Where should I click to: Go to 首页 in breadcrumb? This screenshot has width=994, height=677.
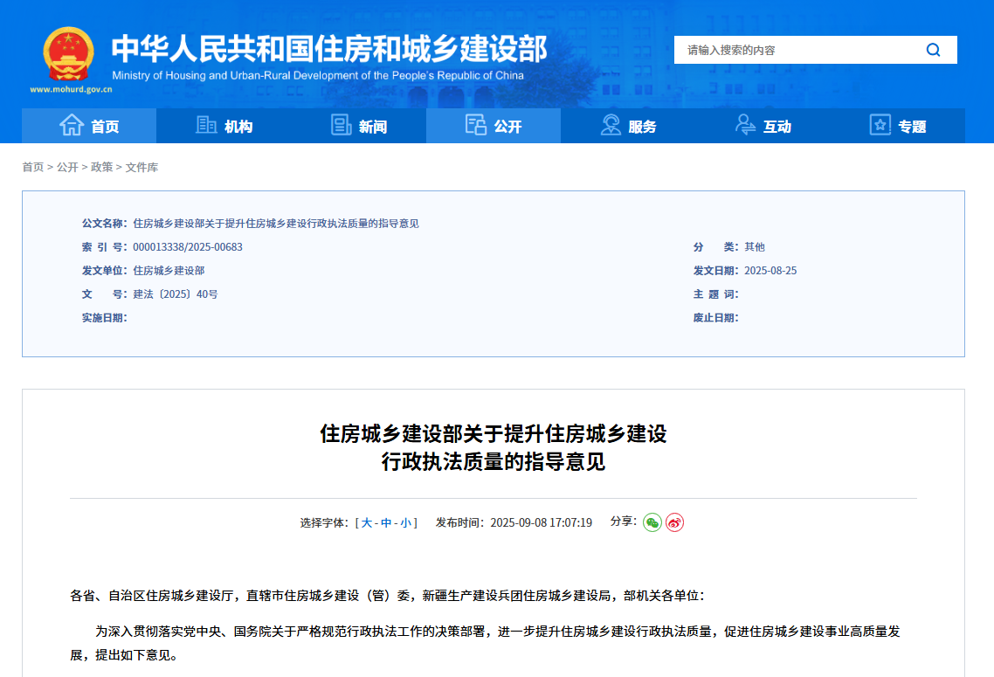32,167
